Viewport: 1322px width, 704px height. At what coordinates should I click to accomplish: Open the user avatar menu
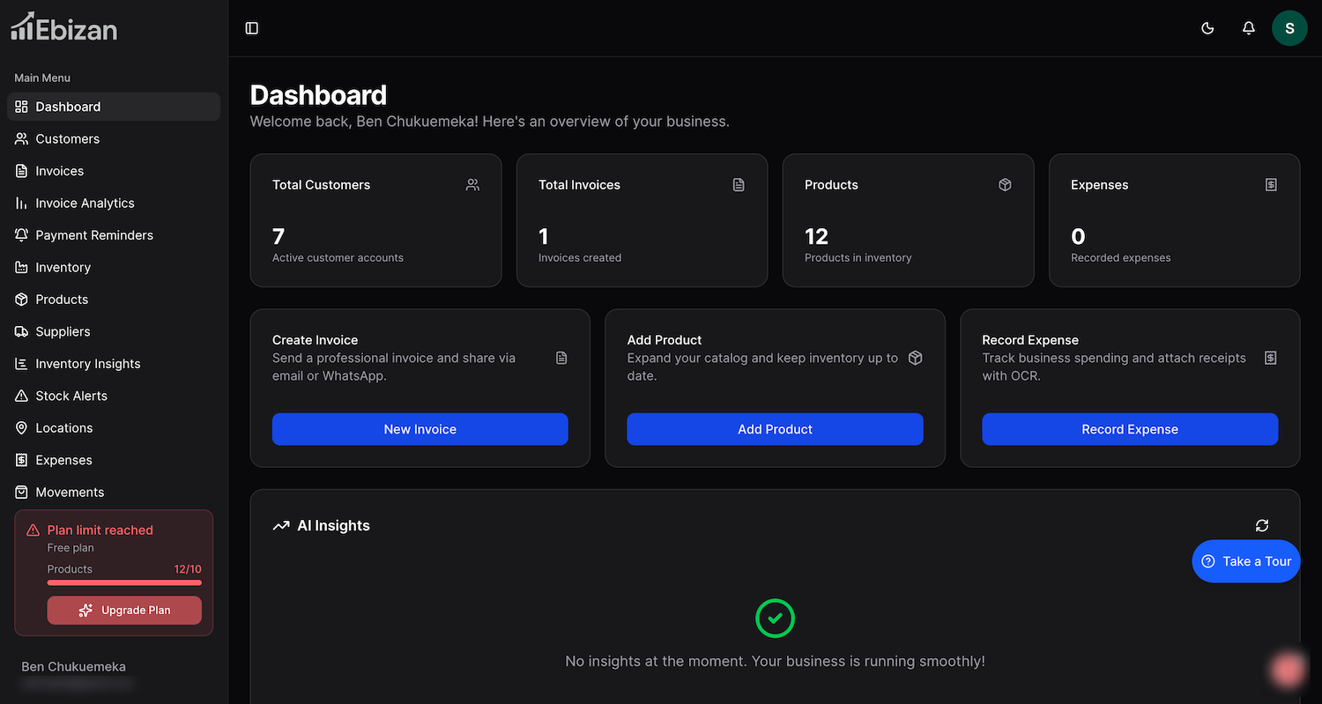click(1289, 28)
